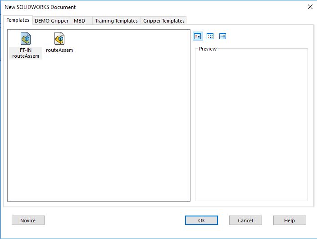
Task: Switch to Large Icons view
Action: pyautogui.click(x=198, y=36)
